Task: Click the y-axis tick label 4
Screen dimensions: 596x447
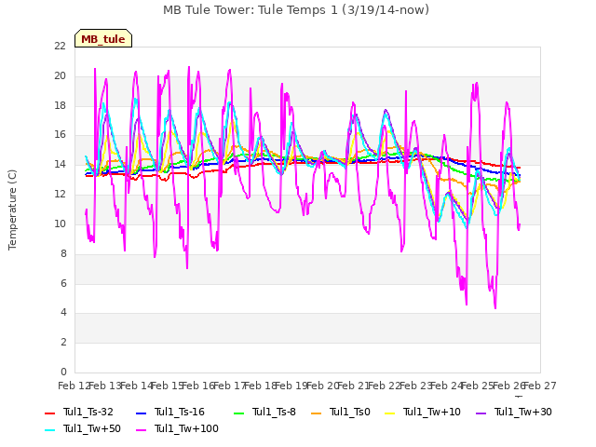Action: (63, 312)
